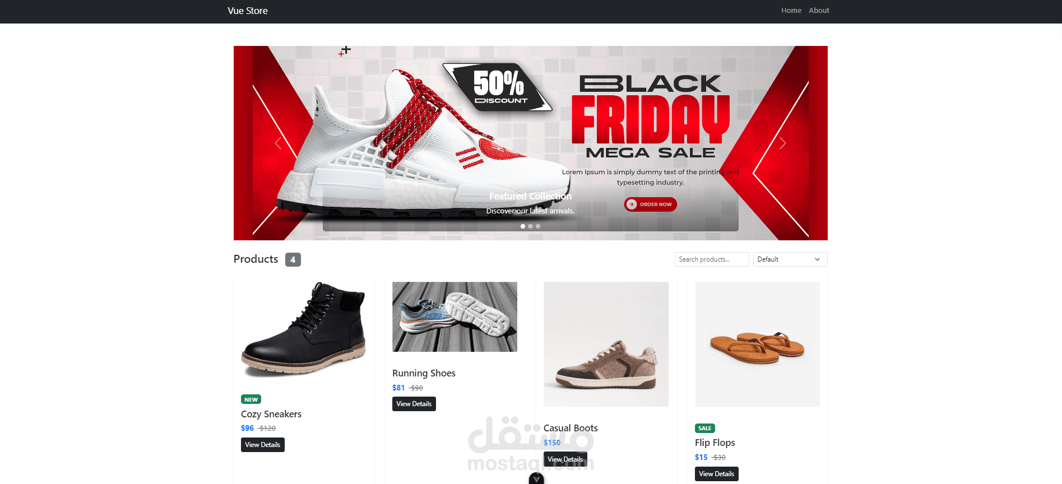Select the first carousel indicator dot
The width and height of the screenshot is (1062, 484).
pyautogui.click(x=523, y=226)
